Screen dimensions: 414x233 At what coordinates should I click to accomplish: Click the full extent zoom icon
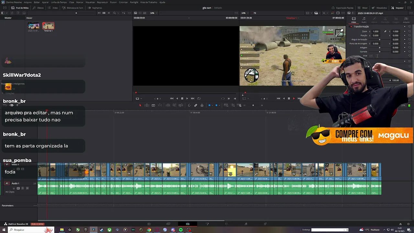pyautogui.click(x=226, y=105)
